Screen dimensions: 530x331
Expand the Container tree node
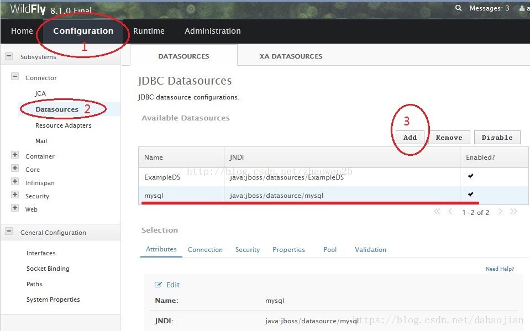point(15,155)
